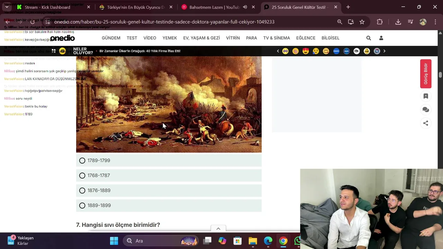Open the Chrome extensions puzzle icon

[380, 22]
